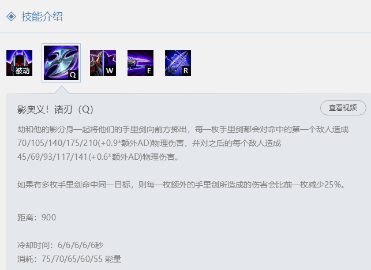Click the 消耗 energy cost line
This screenshot has width=371, height=270.
(x=69, y=259)
